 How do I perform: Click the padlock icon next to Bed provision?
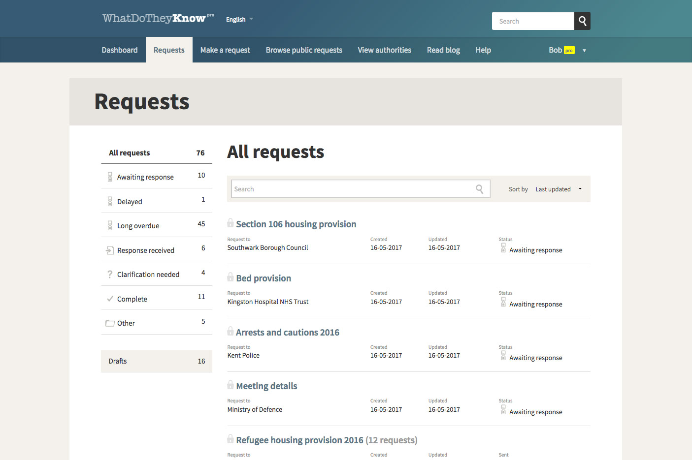pyautogui.click(x=231, y=277)
